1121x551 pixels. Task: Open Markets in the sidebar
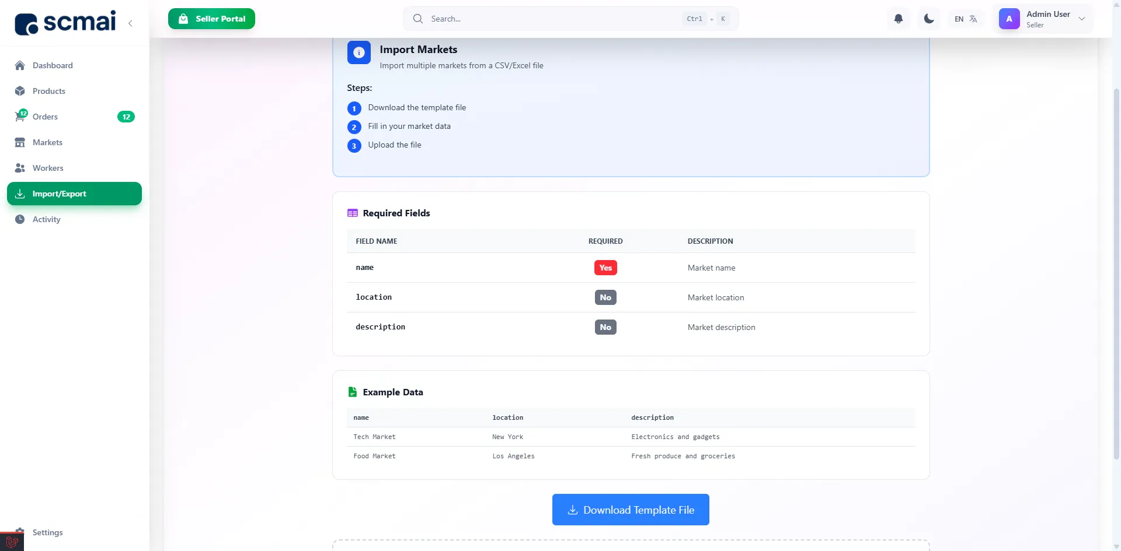pyautogui.click(x=74, y=142)
